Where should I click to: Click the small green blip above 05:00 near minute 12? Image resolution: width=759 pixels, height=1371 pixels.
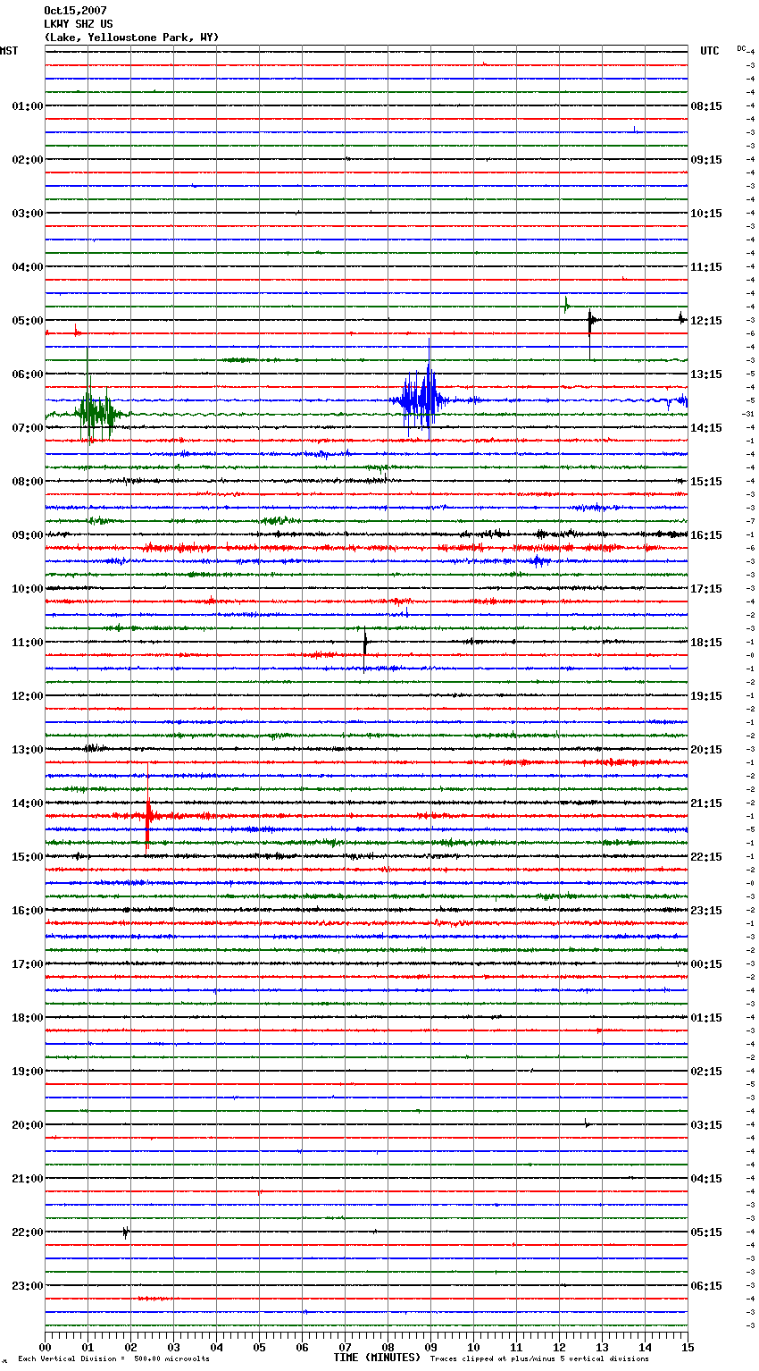coord(566,305)
